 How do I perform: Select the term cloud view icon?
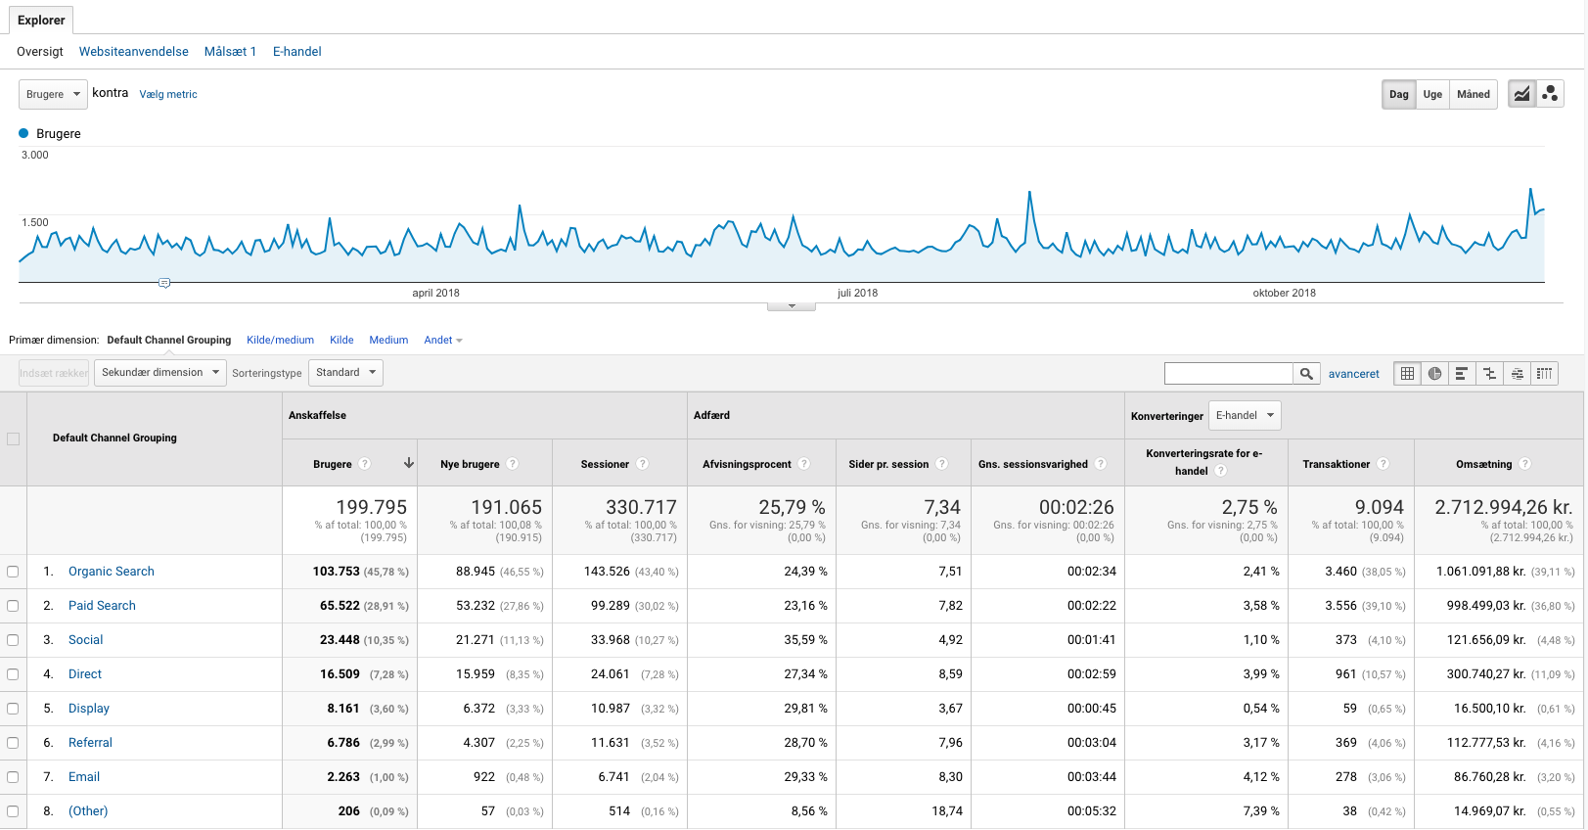coord(1517,373)
